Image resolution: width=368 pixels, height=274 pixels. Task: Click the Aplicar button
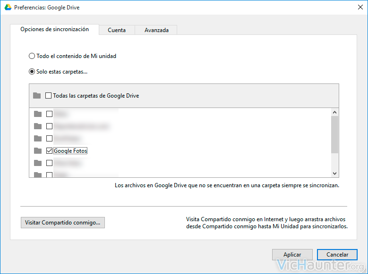pyautogui.click(x=292, y=255)
